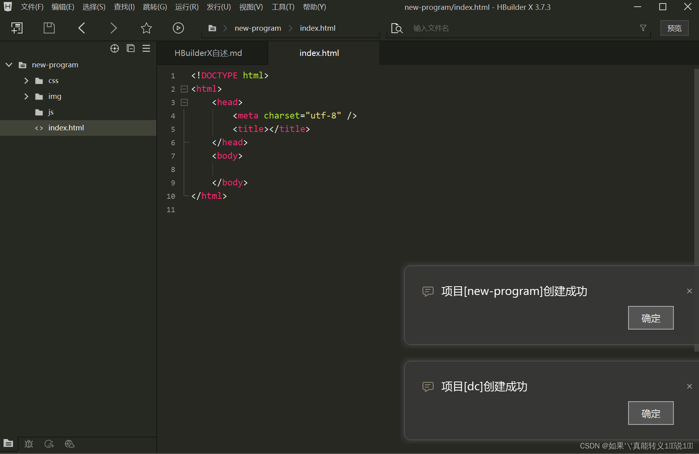The width and height of the screenshot is (699, 454).
Task: Click message icon on new-program notification
Action: tap(428, 291)
